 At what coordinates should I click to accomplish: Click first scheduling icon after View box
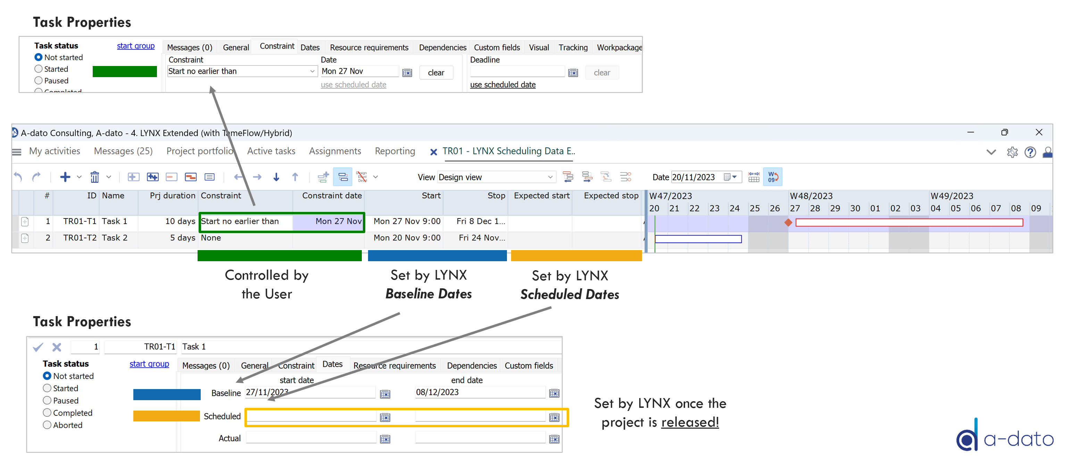point(568,178)
